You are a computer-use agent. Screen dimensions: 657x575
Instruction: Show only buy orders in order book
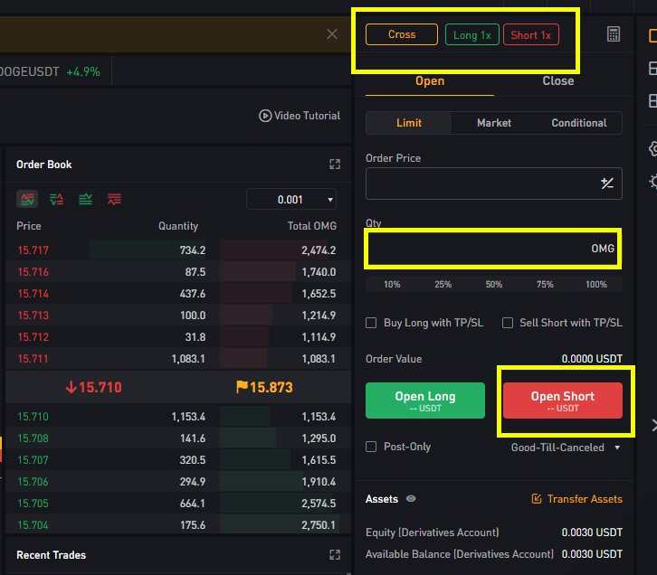click(x=85, y=199)
